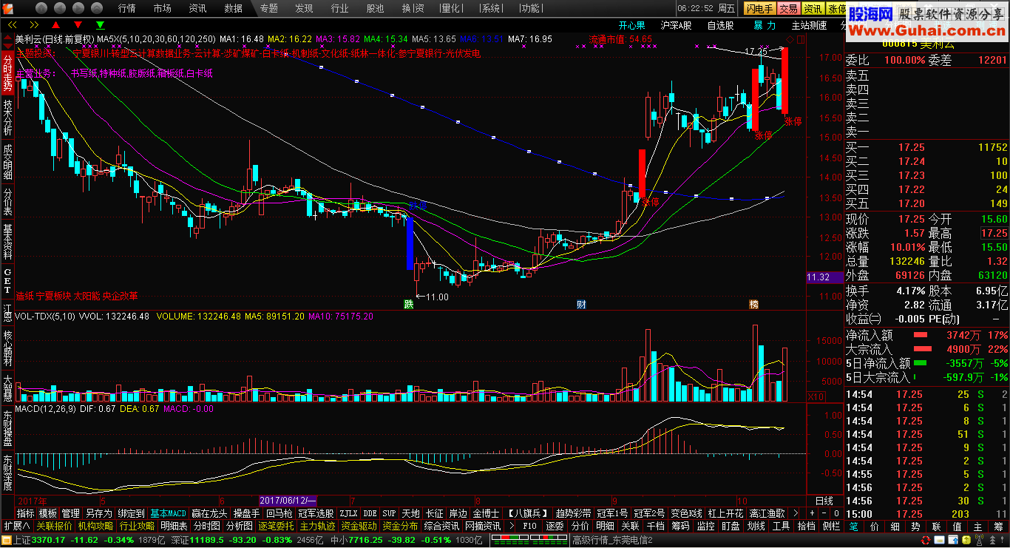The image size is (1010, 548).
Task: Select the 联 tab in right panel
Action: point(937,527)
